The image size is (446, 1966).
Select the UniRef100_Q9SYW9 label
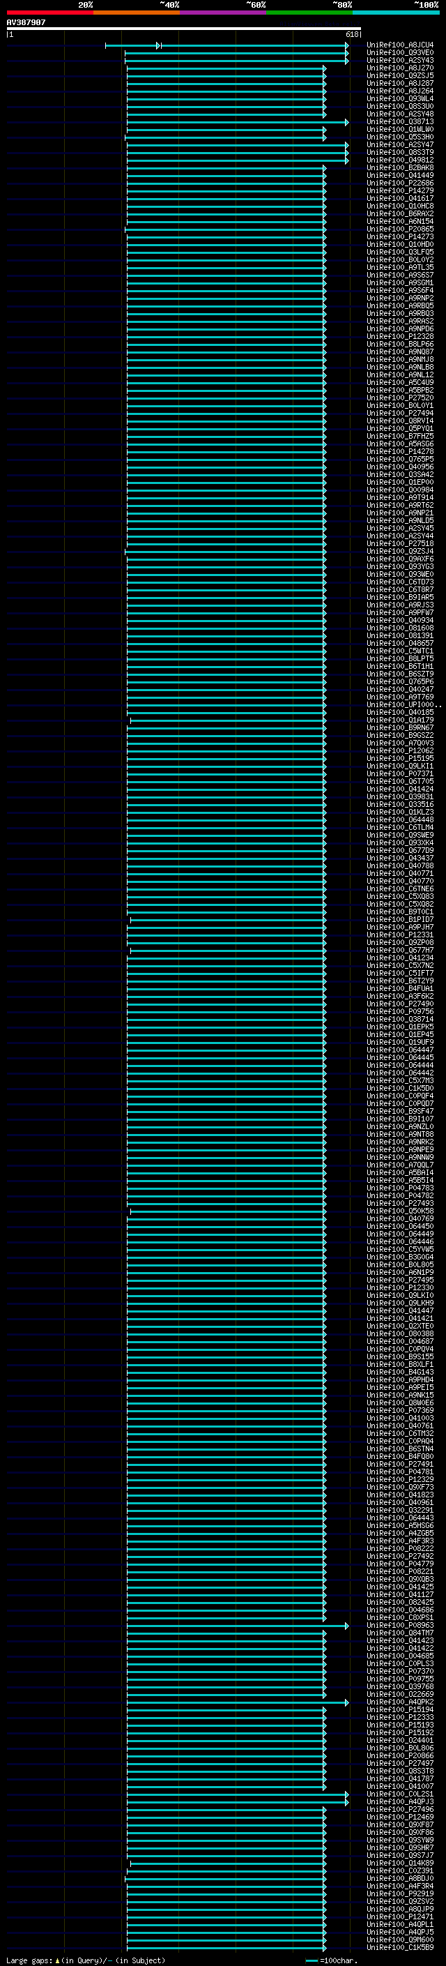[400, 1840]
